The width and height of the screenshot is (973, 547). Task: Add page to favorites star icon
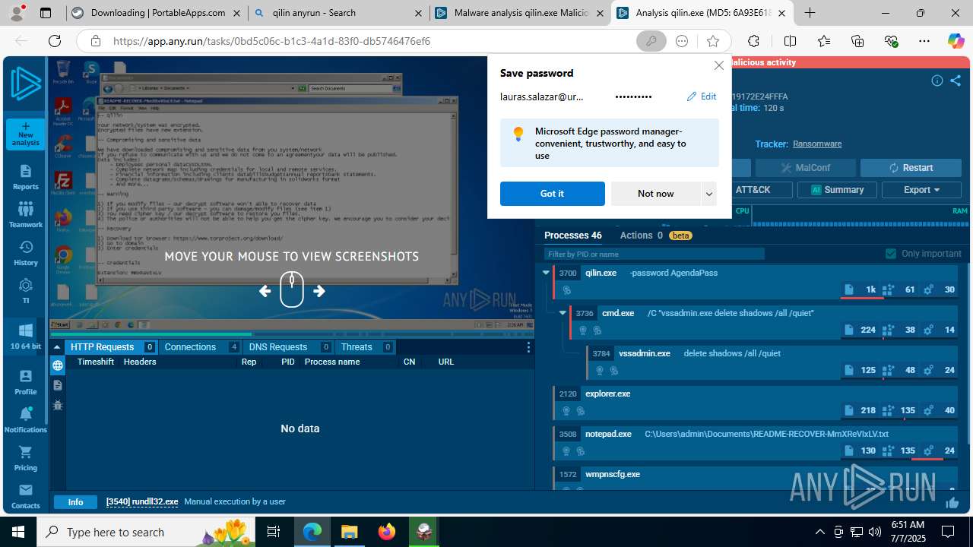point(712,41)
